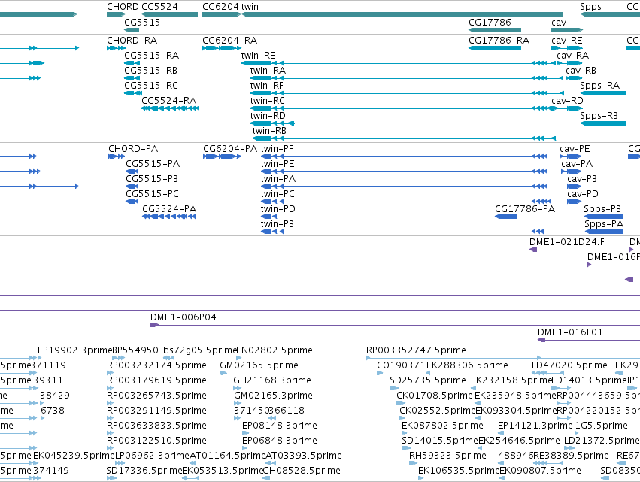
Task: Select the DME1-006P04 clone label
Action: (184, 317)
